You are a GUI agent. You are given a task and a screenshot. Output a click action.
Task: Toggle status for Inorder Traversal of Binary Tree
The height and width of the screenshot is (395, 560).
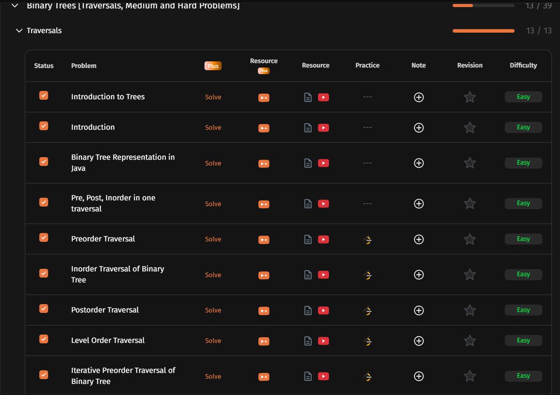pos(43,273)
